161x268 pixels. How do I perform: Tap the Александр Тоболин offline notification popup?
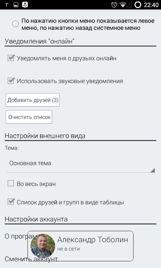tap(80, 246)
